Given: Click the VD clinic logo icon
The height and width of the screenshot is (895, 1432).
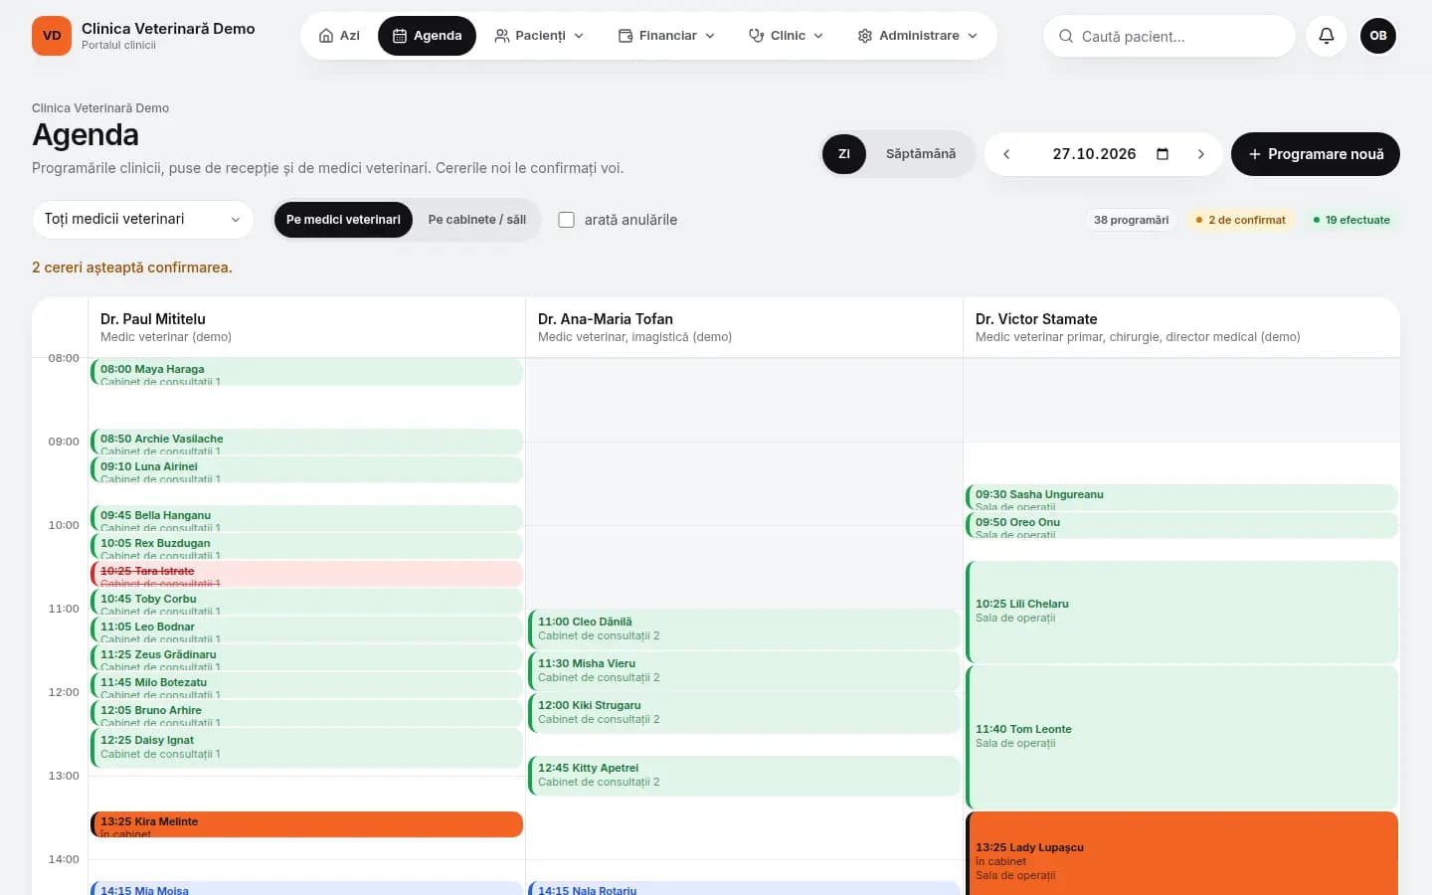Looking at the screenshot, I should (x=52, y=36).
